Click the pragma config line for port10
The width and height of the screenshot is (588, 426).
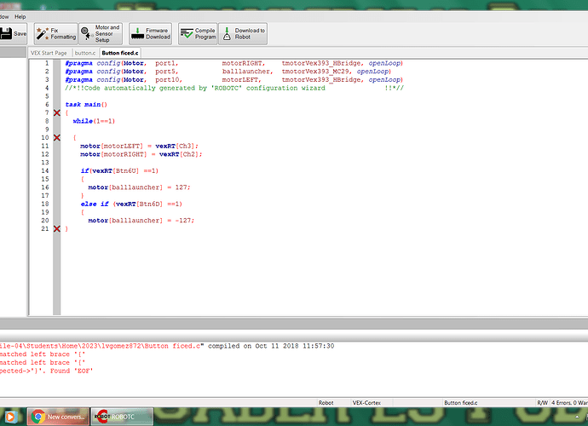[x=234, y=80]
